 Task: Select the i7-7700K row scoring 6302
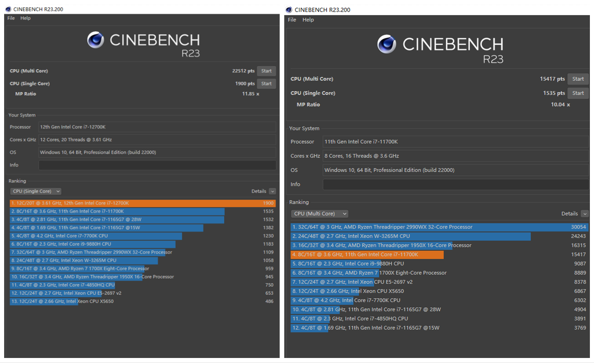point(440,300)
